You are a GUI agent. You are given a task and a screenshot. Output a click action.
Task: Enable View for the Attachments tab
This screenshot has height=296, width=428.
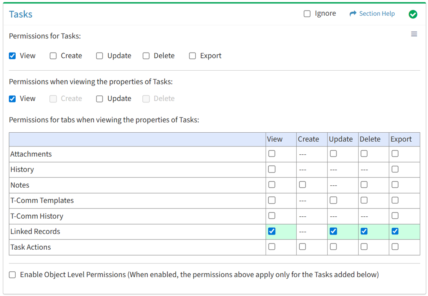(x=271, y=154)
